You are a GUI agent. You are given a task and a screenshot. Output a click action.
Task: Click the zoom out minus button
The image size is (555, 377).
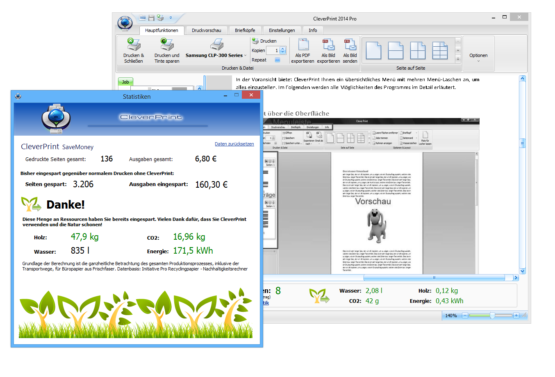[x=465, y=316]
